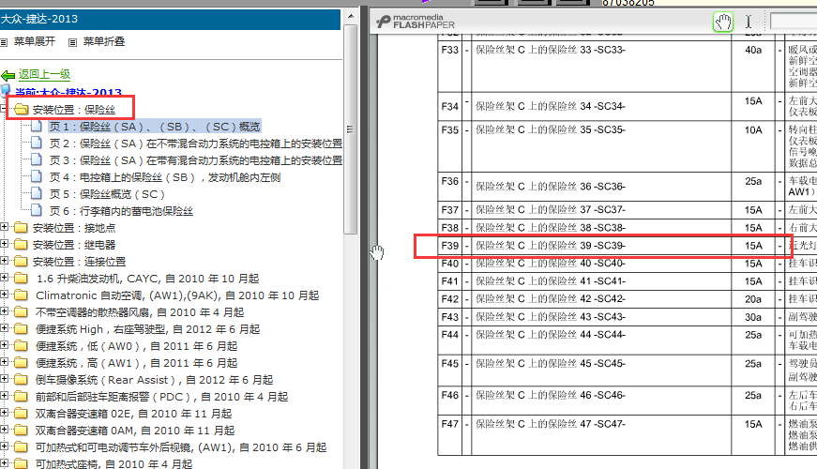Click the F39 cell in fuse table
Image resolution: width=817 pixels, height=469 pixels.
449,246
